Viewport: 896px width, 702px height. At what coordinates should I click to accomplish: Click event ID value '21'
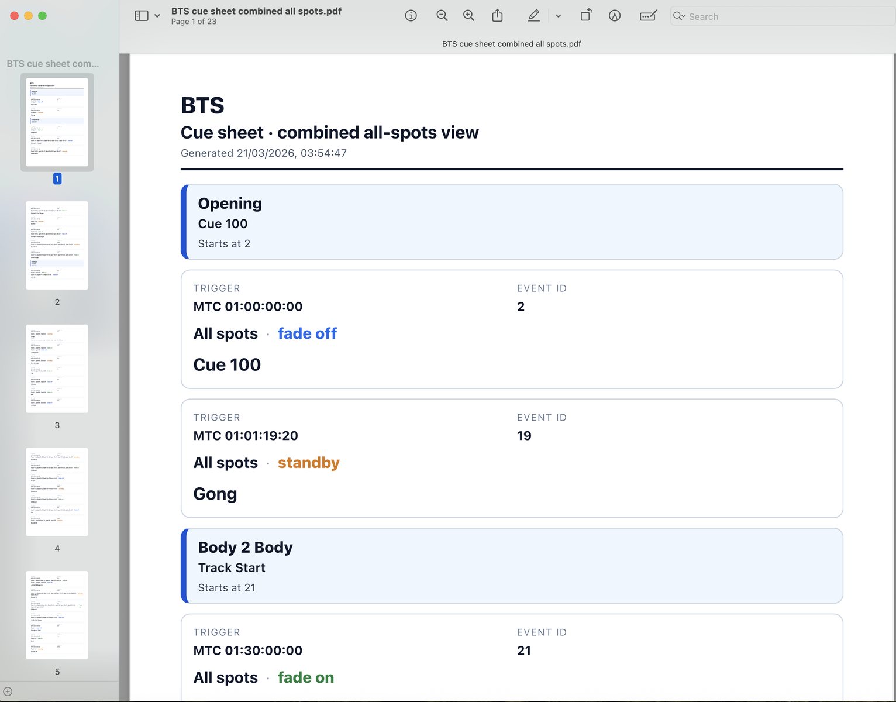[524, 651]
